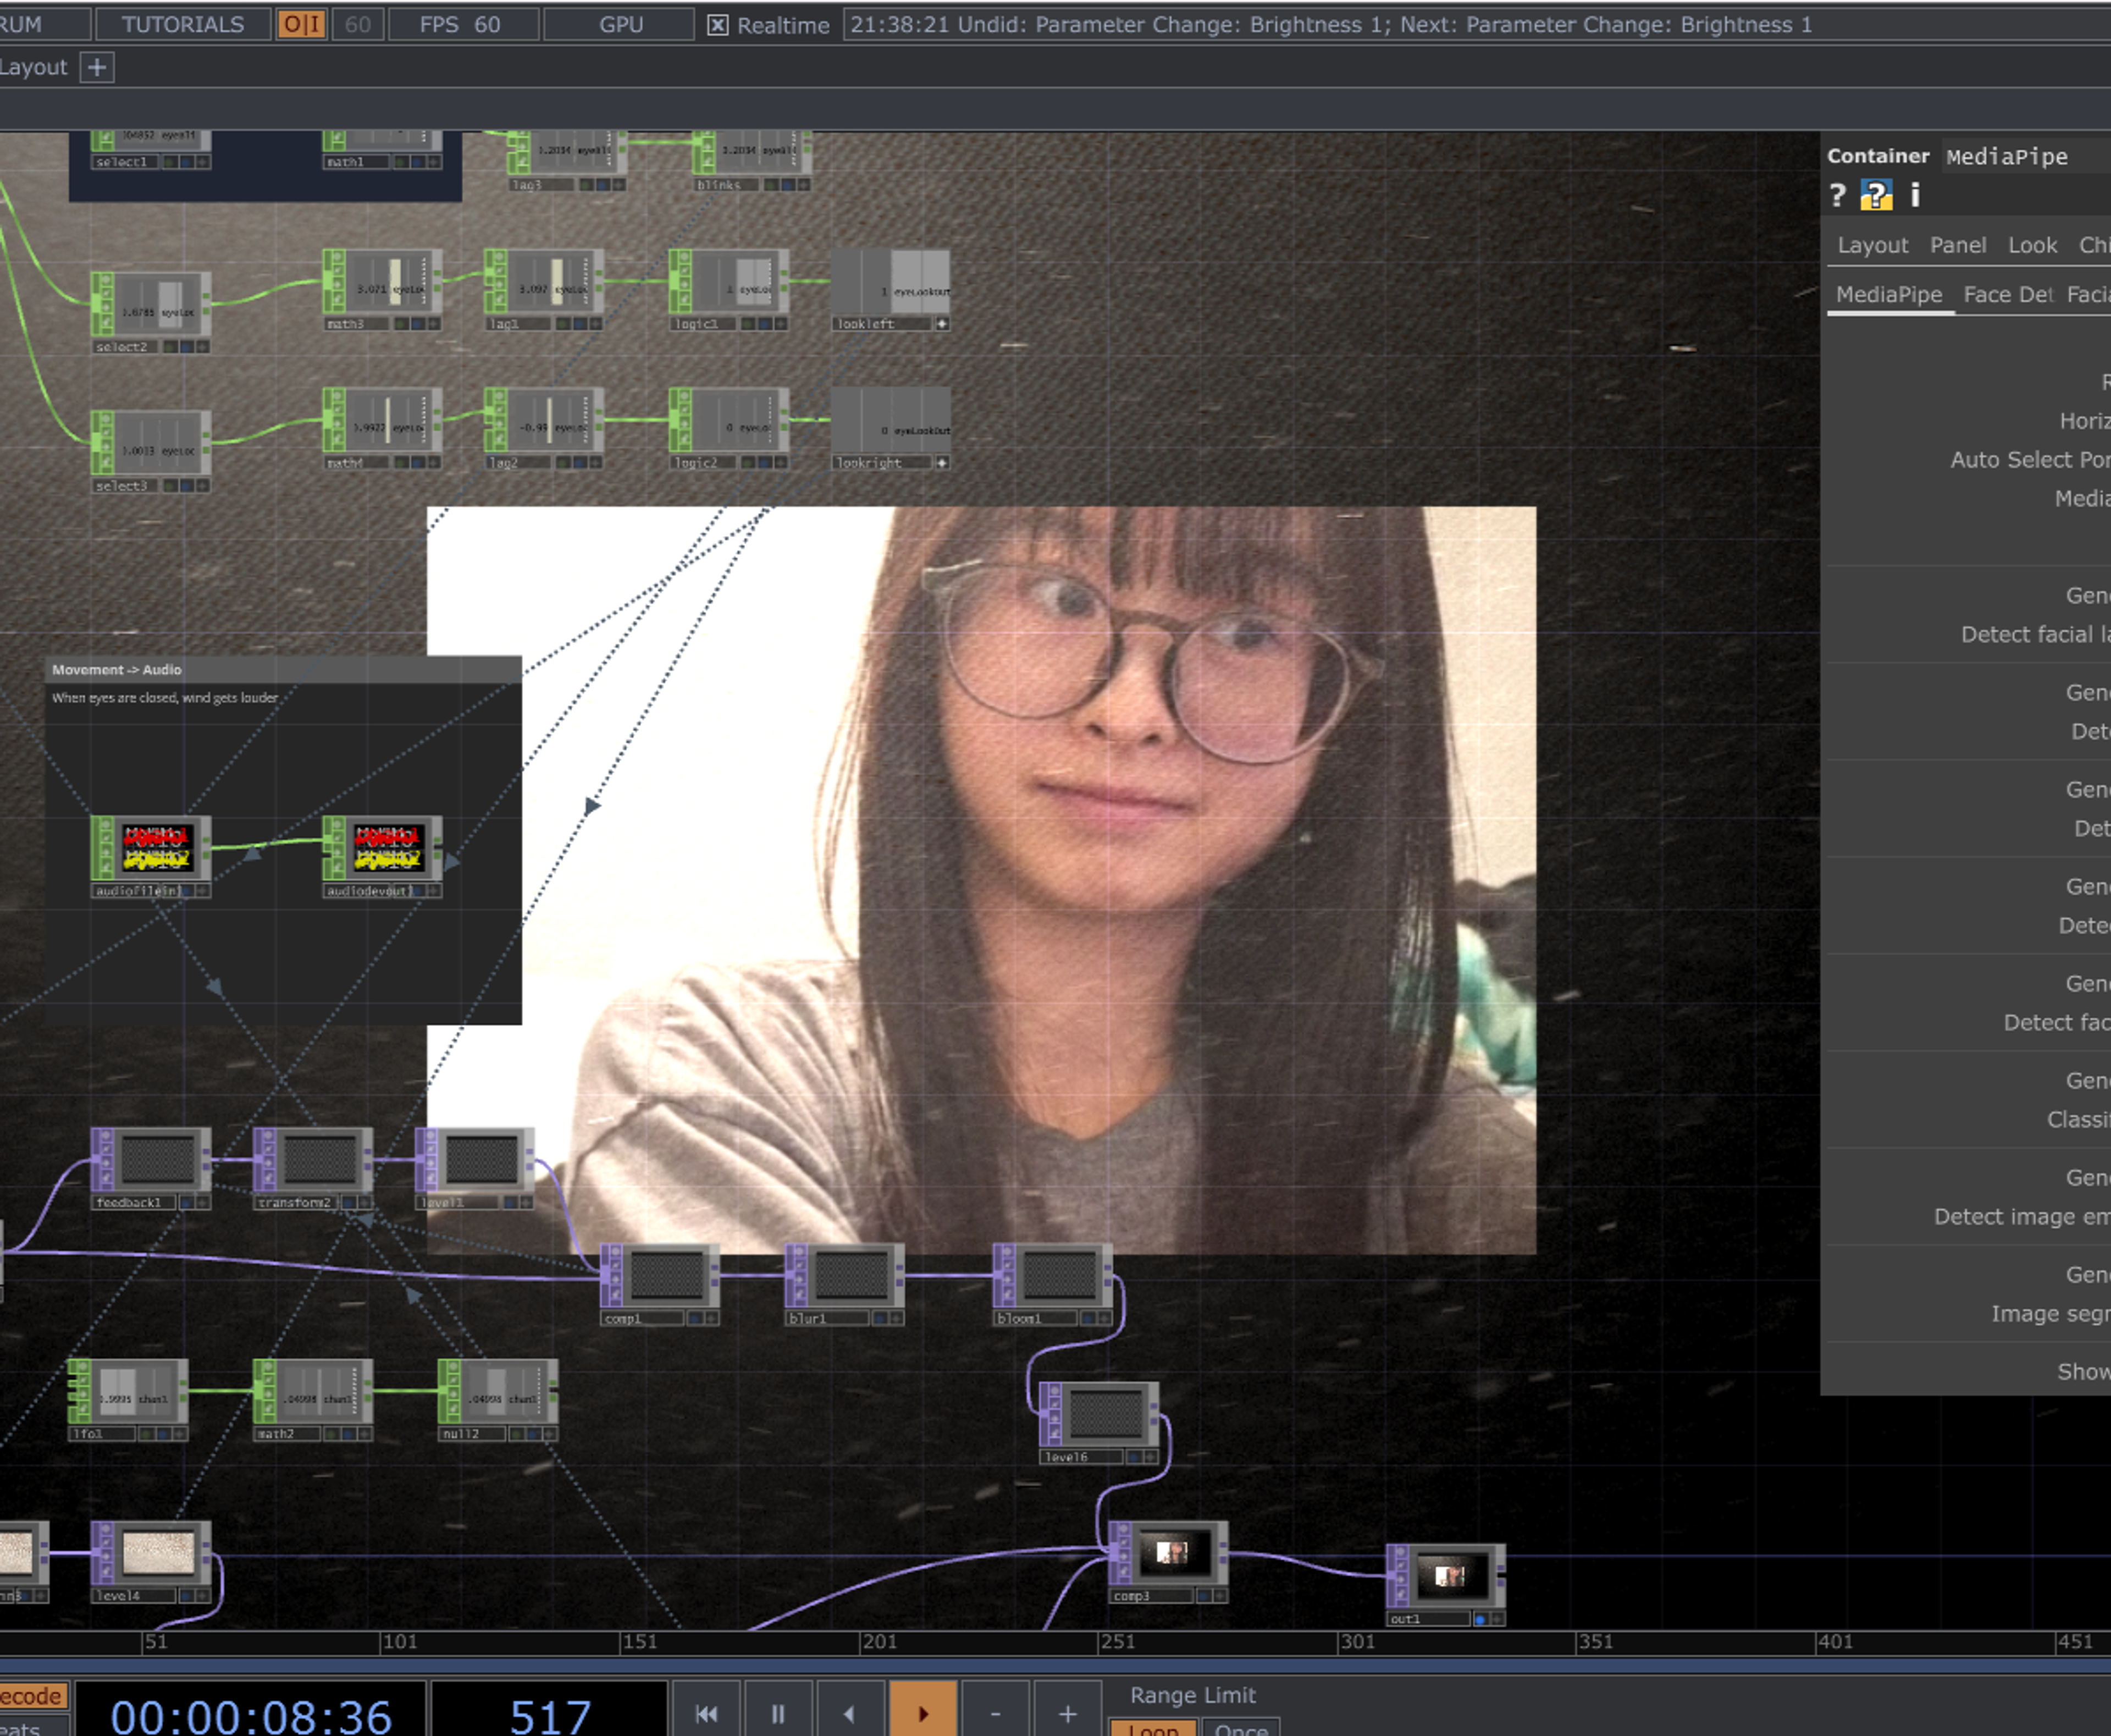Image resolution: width=2111 pixels, height=1736 pixels.
Task: Open the TUTORIALS button
Action: 183,24
